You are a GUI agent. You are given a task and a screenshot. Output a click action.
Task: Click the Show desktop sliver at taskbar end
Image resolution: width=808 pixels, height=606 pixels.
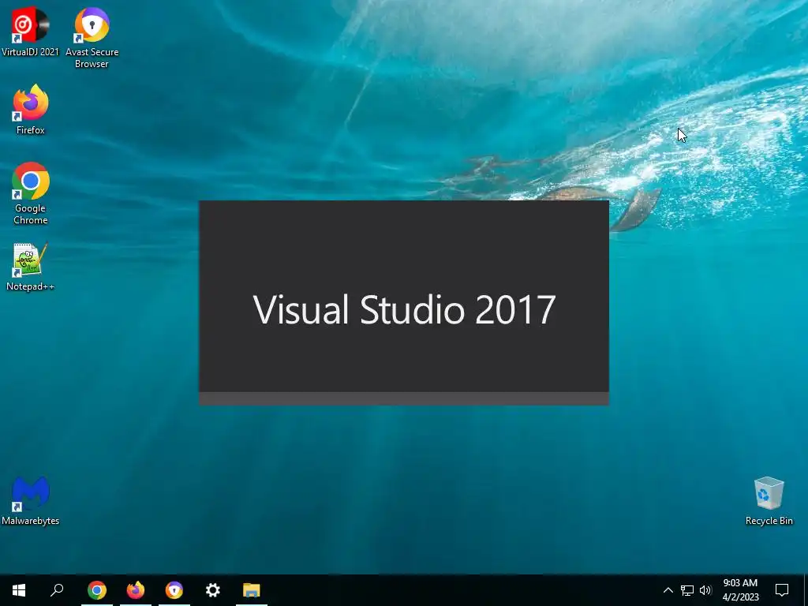[x=806, y=590]
